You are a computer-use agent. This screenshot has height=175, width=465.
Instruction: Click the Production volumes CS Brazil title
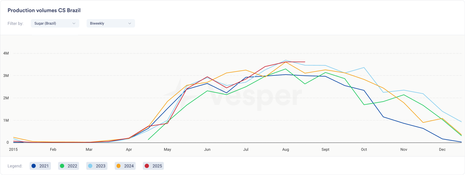(x=44, y=10)
